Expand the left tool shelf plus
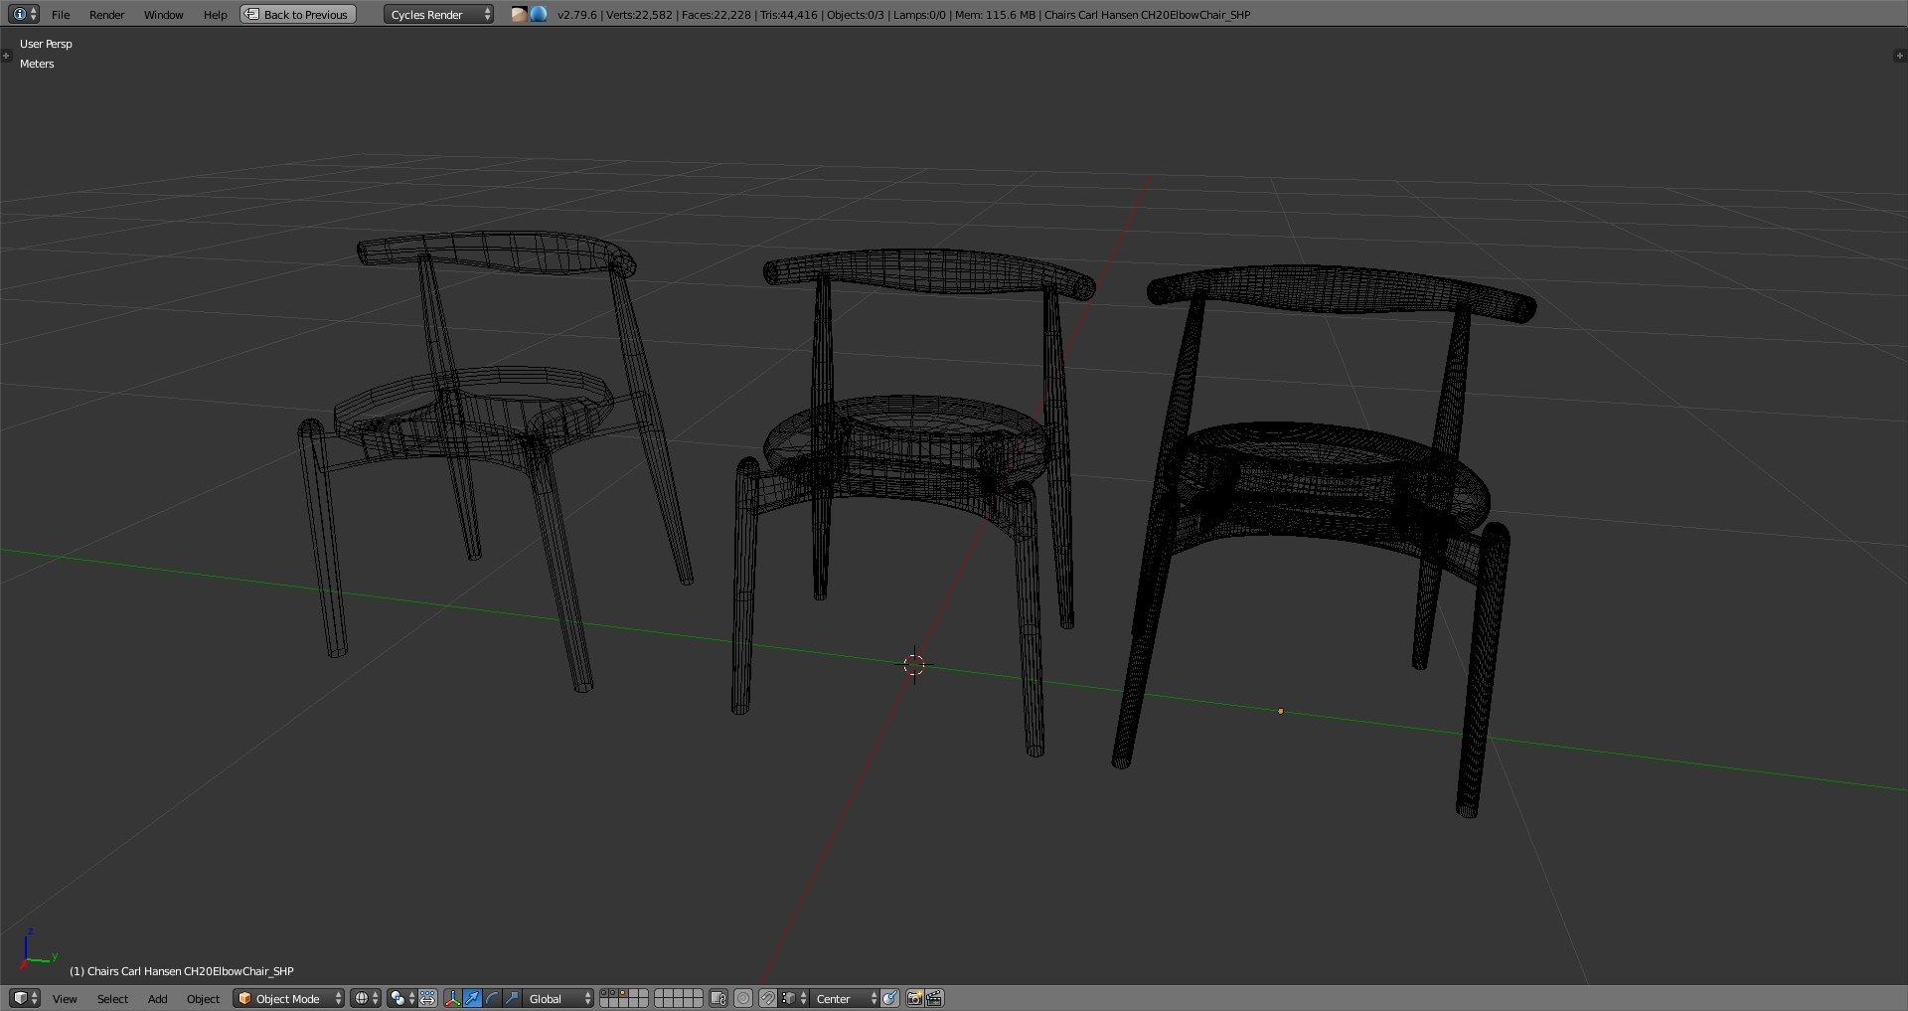Screen dimensions: 1908x1011 click(6, 56)
